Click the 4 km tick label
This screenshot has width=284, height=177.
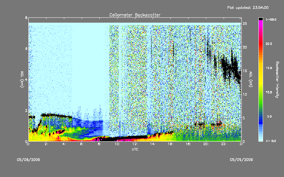pyautogui.click(x=26, y=79)
